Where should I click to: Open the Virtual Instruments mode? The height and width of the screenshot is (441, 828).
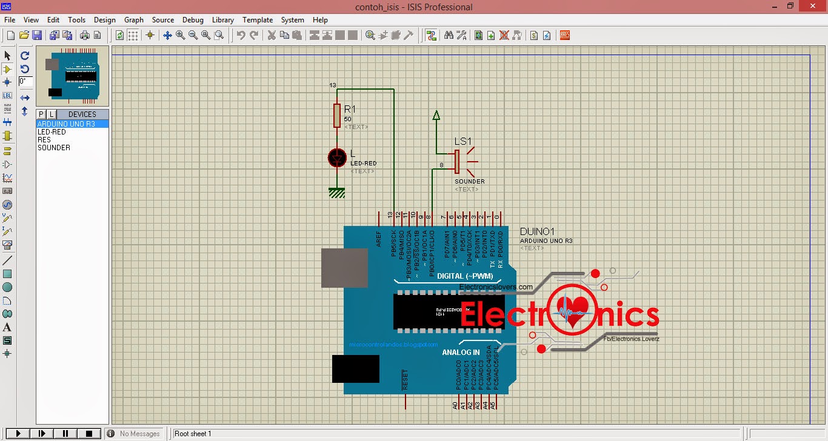tap(7, 245)
